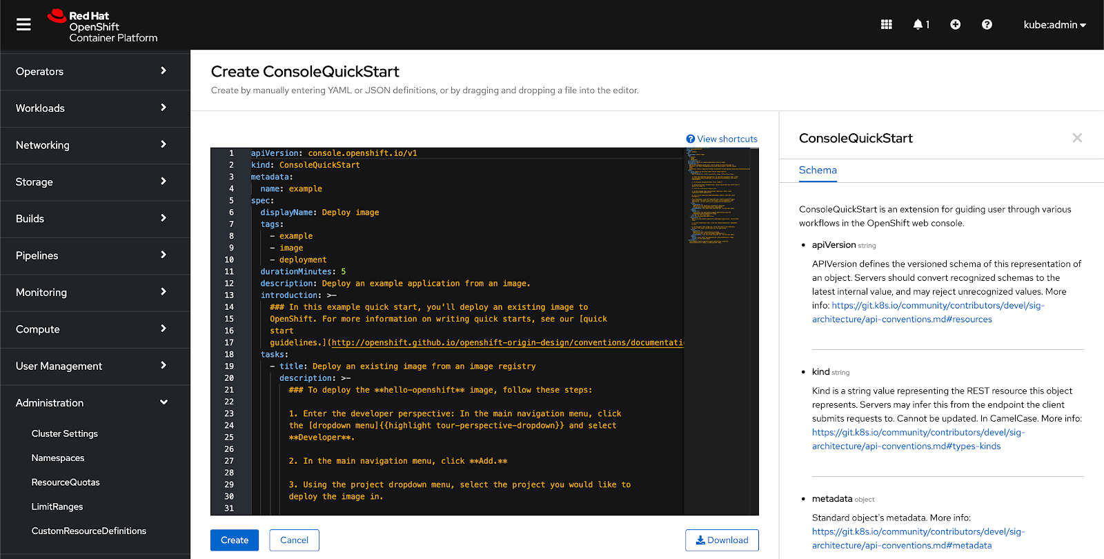Open the application launcher grid icon
1104x559 pixels.
(887, 25)
